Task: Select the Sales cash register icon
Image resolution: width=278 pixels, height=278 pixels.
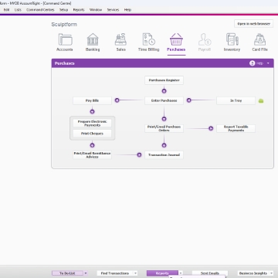Action: tap(120, 39)
